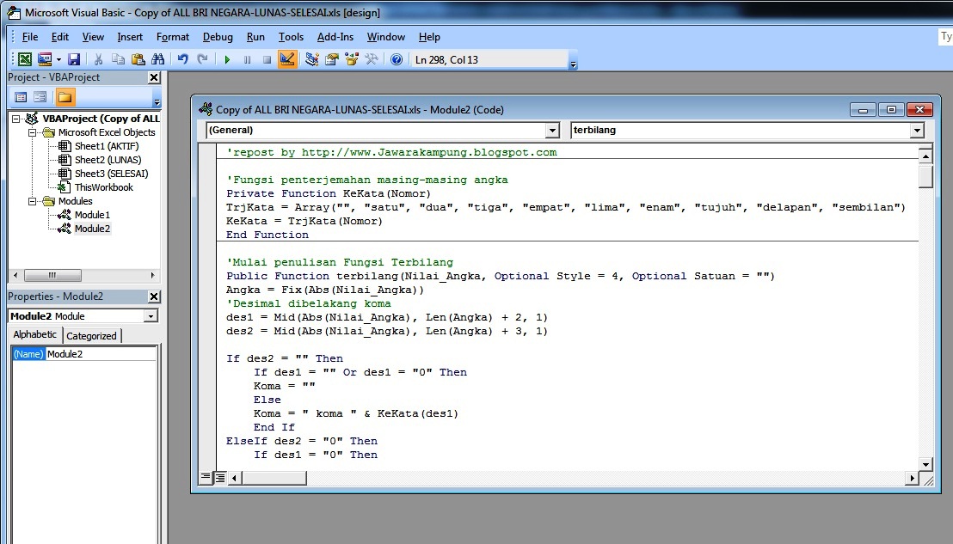
Task: Click View Code icon in Project panel
Action: tap(21, 97)
